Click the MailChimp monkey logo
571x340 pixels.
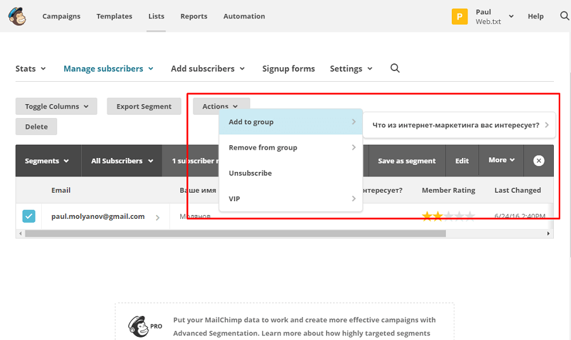coord(17,16)
